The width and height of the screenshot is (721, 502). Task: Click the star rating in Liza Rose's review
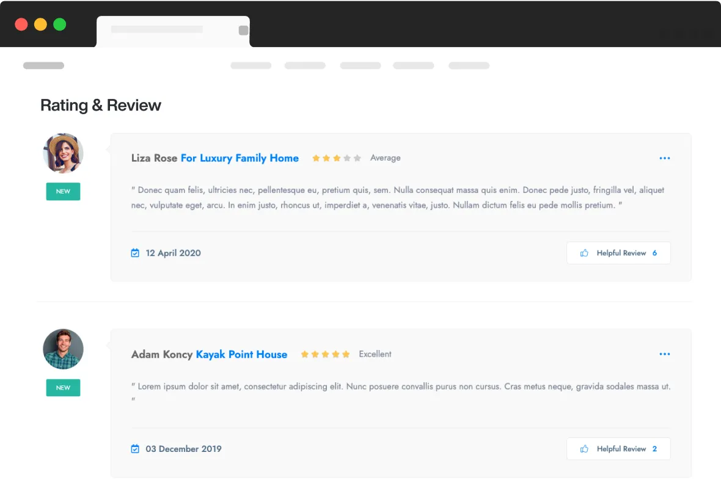tap(337, 158)
